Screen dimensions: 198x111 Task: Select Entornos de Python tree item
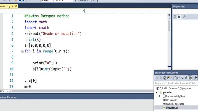[175, 96]
